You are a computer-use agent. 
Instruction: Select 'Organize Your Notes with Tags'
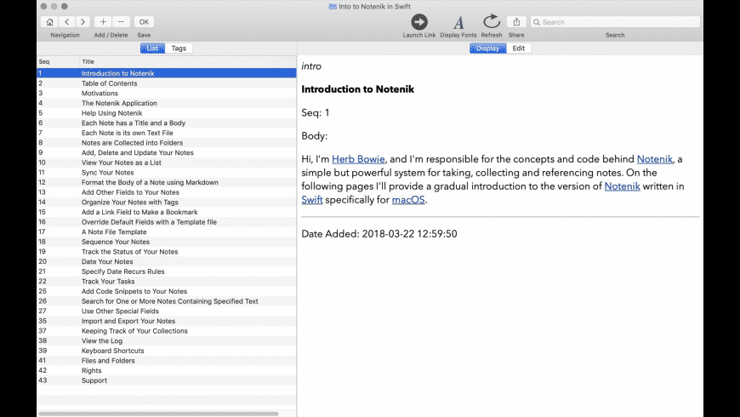click(167, 203)
